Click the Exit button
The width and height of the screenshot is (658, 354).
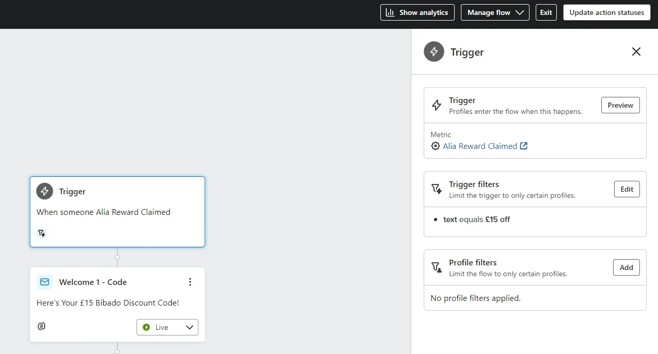point(546,12)
